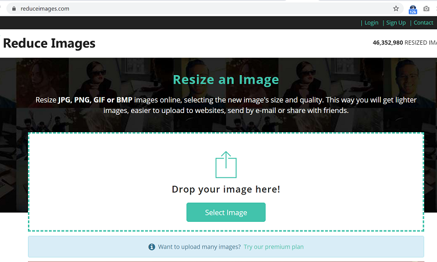Click the Drop your image here text

pos(226,189)
